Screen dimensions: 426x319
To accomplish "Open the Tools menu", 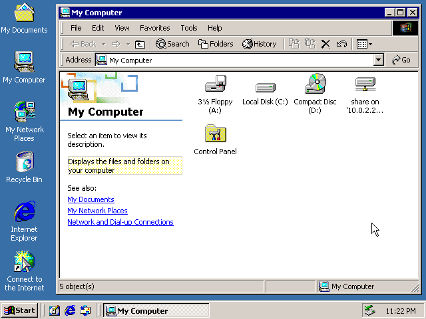I will pyautogui.click(x=189, y=28).
